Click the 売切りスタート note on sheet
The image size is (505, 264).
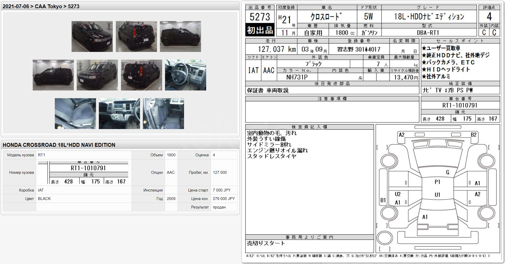tap(266, 243)
